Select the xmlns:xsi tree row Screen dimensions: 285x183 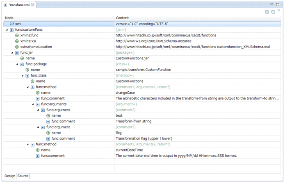(x=27, y=41)
